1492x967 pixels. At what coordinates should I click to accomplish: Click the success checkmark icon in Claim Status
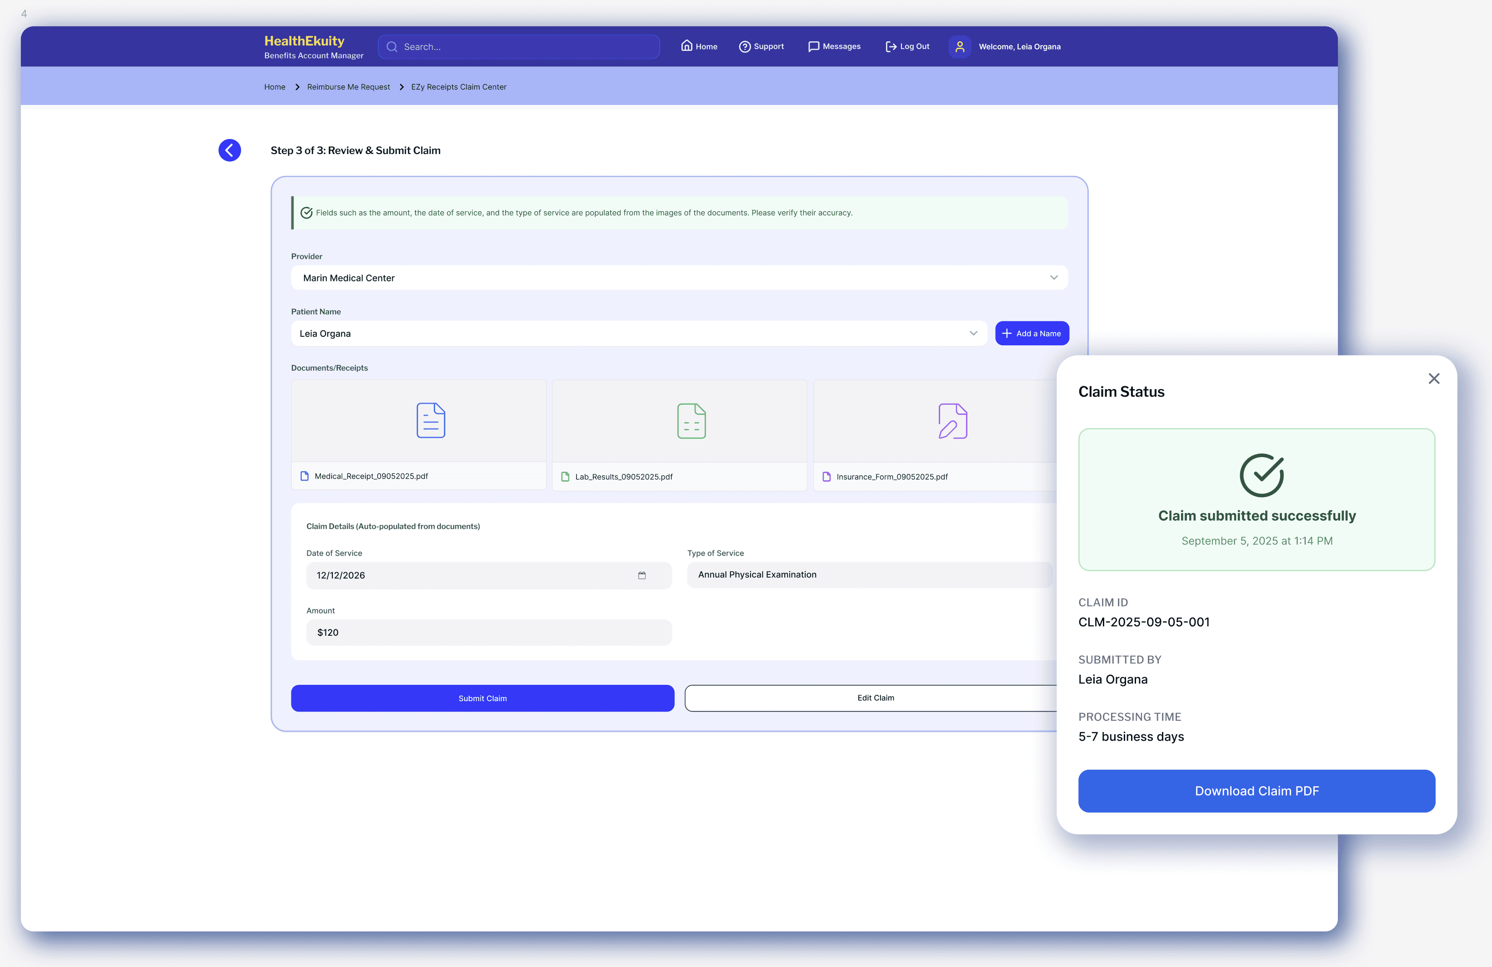pos(1262,475)
